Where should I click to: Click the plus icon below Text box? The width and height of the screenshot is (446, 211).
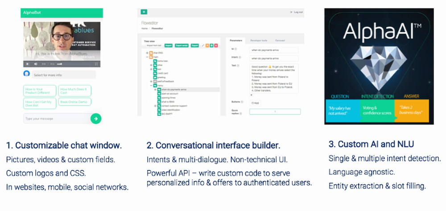(x=252, y=95)
